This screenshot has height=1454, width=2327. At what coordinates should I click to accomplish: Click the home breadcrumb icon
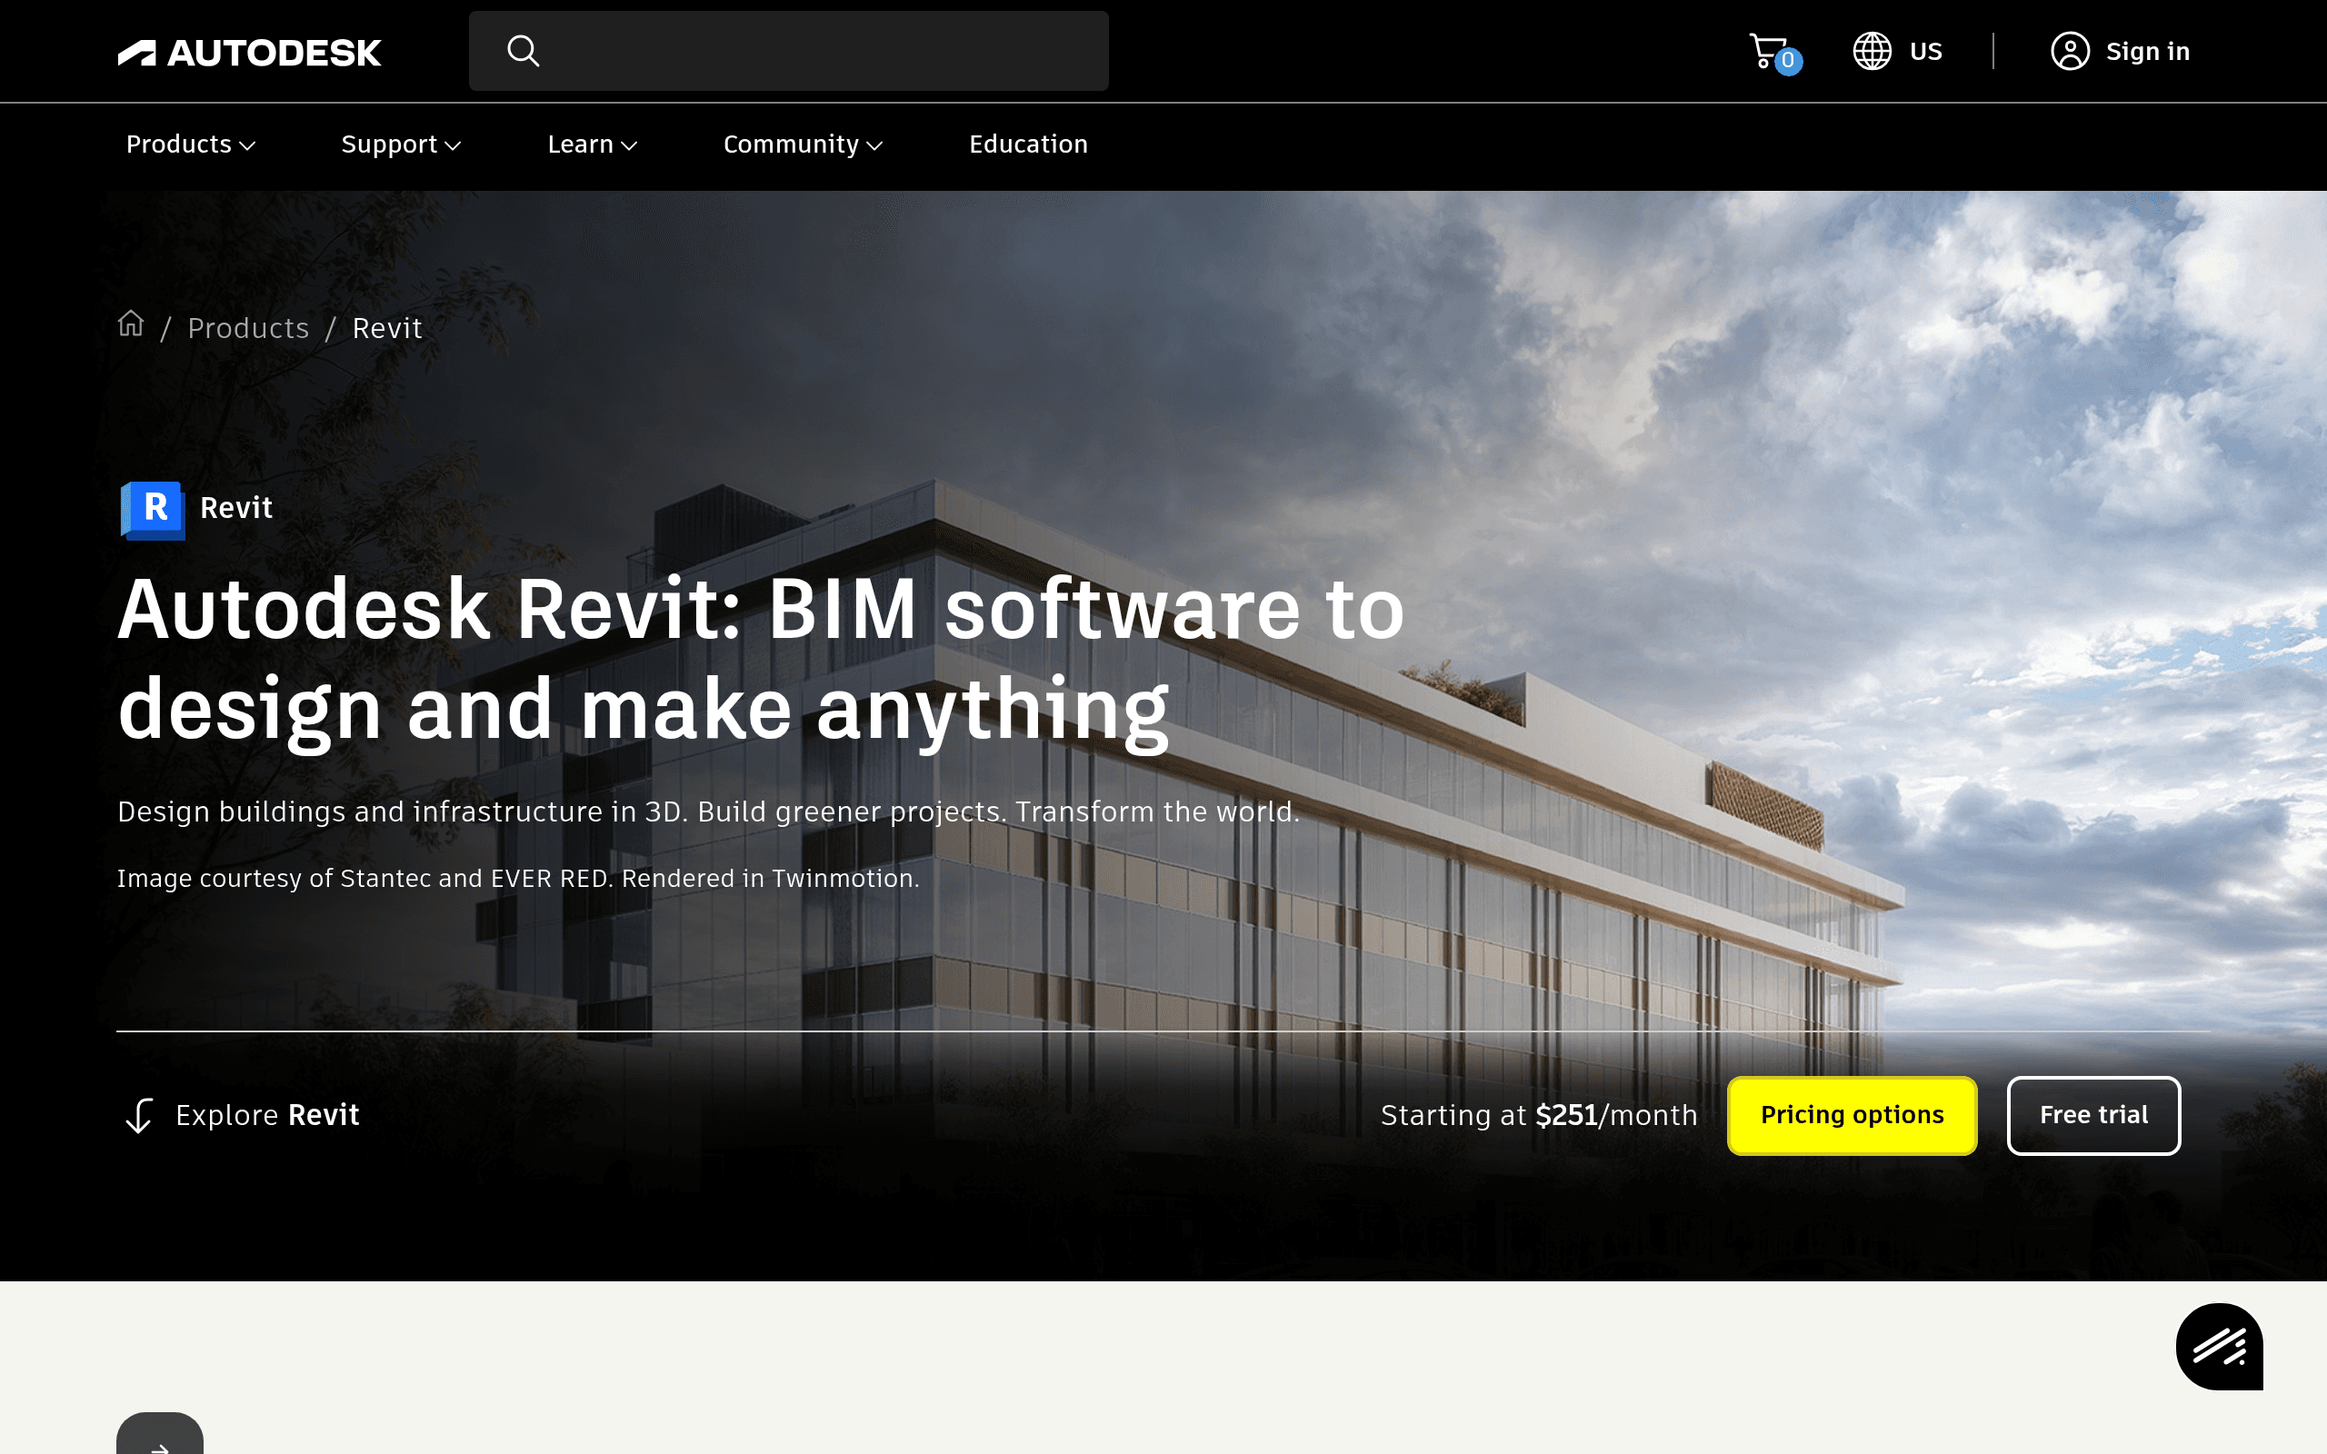(131, 324)
